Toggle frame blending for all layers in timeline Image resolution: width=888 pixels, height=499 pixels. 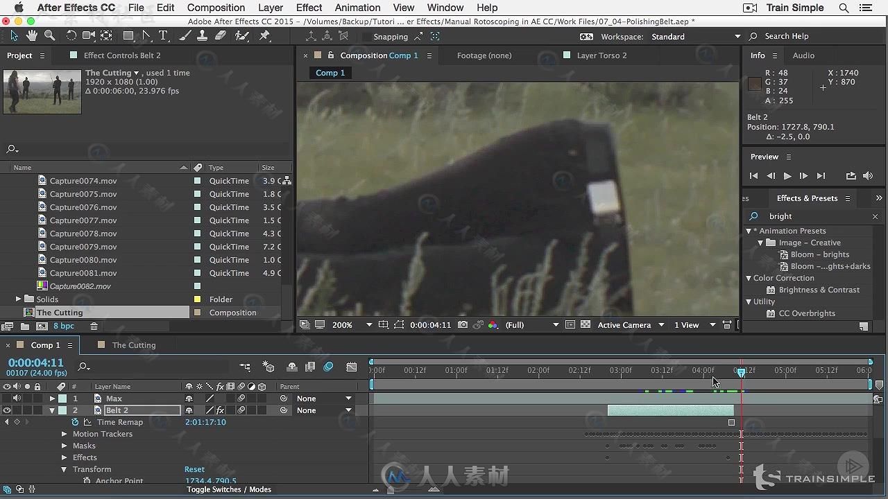[310, 367]
